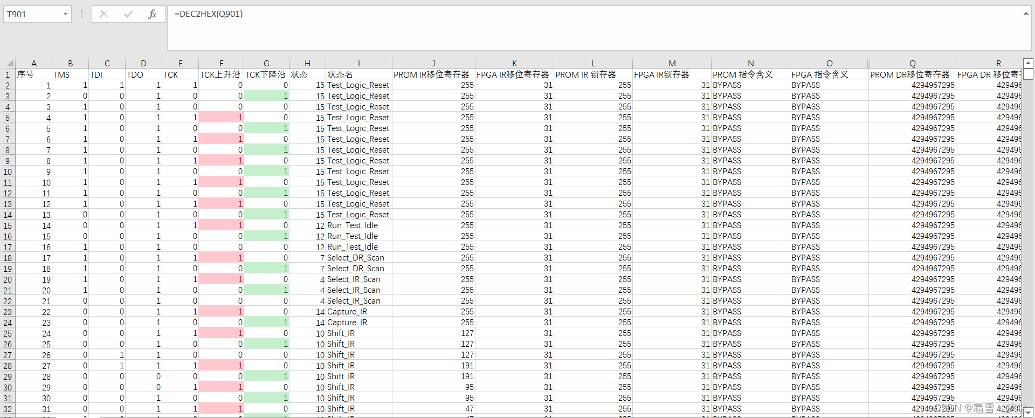Click header cell '状态名'
1035x418 pixels.
358,74
